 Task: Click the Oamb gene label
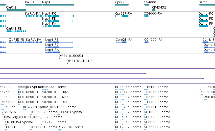pyautogui.click(x=203, y=2)
